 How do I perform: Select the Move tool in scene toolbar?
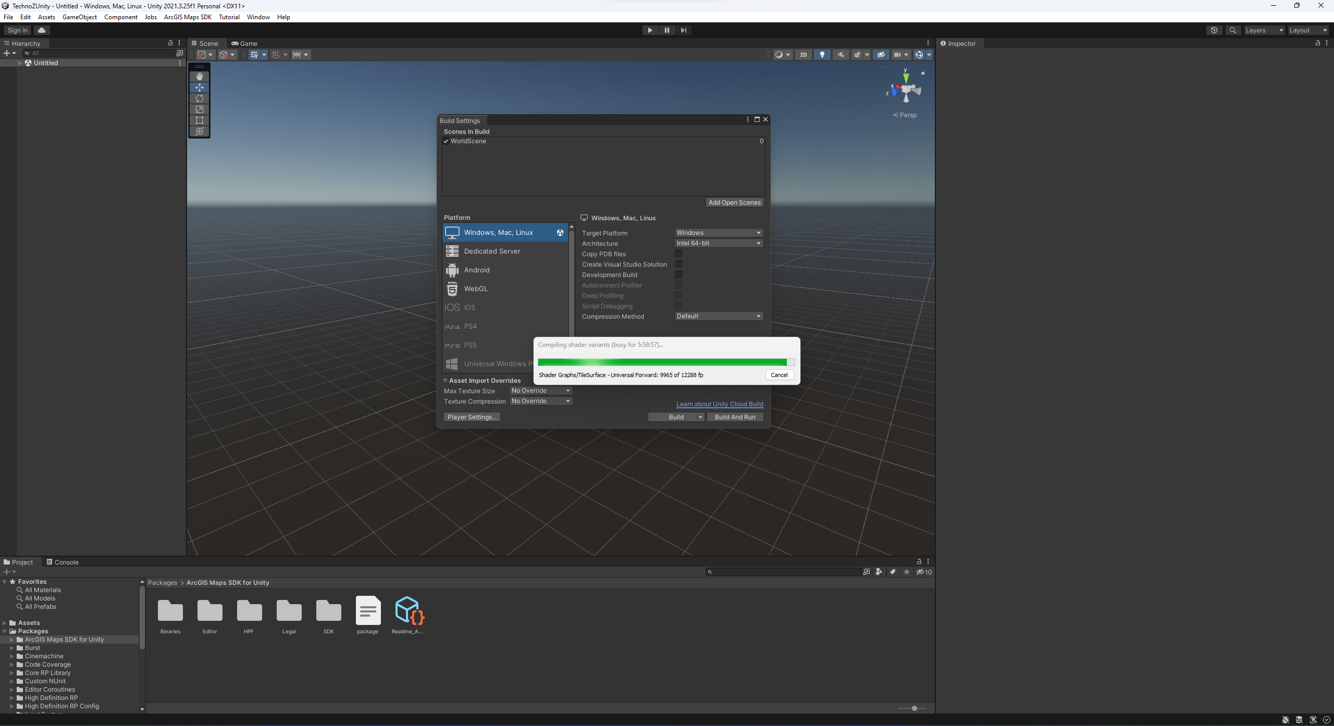(x=199, y=87)
